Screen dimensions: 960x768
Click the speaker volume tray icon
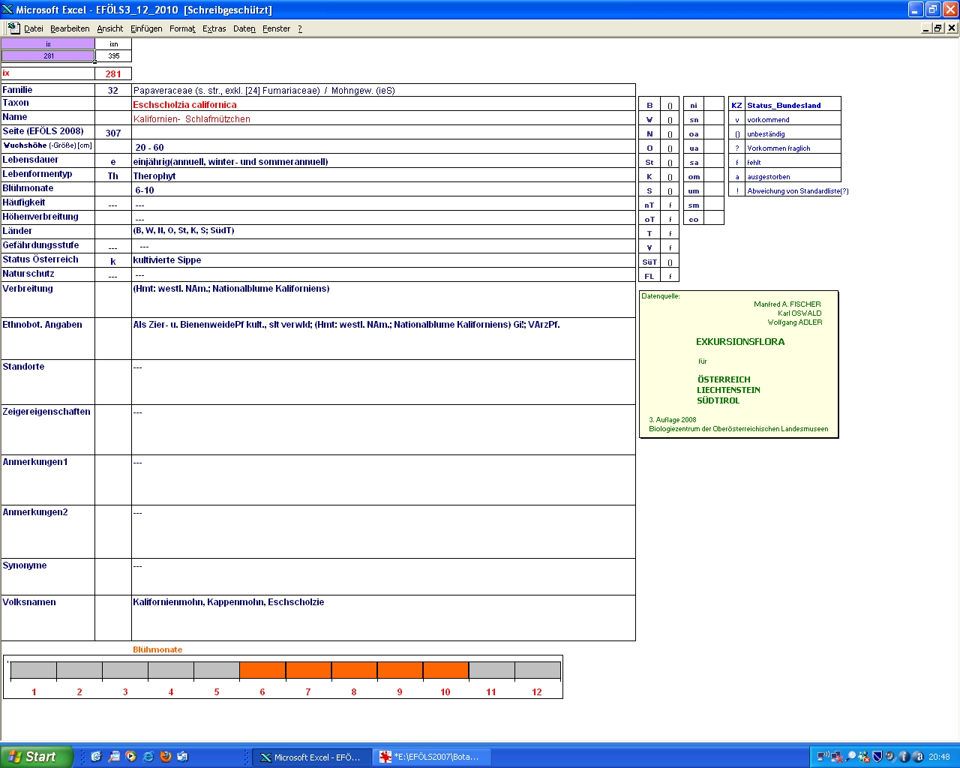point(890,757)
